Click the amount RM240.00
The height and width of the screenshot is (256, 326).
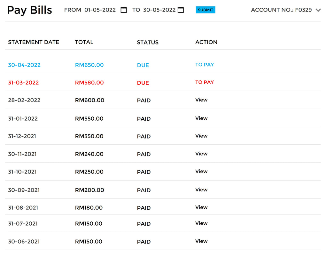(89, 154)
